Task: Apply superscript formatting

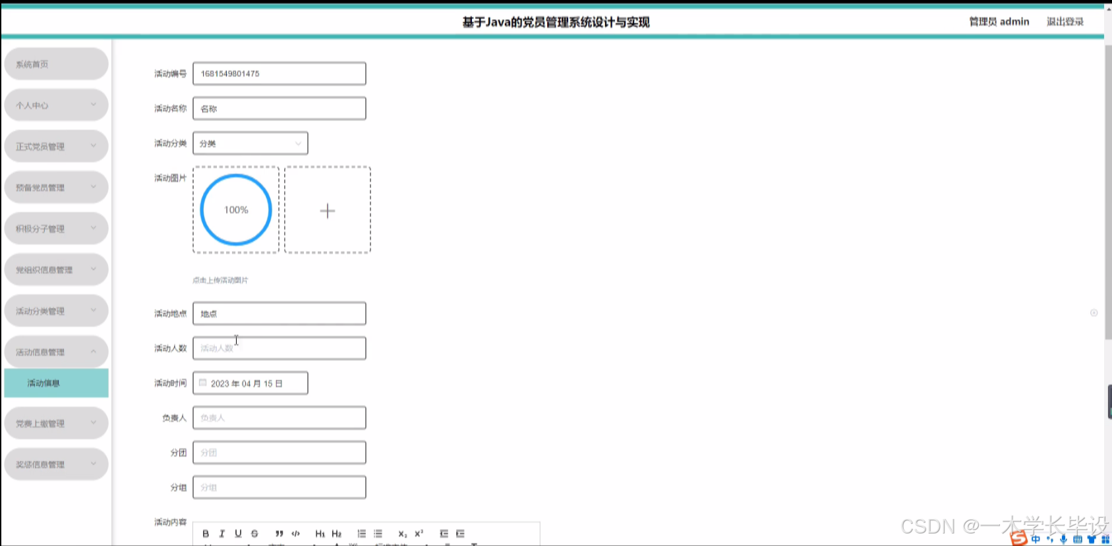Action: tap(419, 533)
